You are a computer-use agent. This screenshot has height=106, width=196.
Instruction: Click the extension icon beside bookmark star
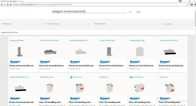(x=192, y=4)
